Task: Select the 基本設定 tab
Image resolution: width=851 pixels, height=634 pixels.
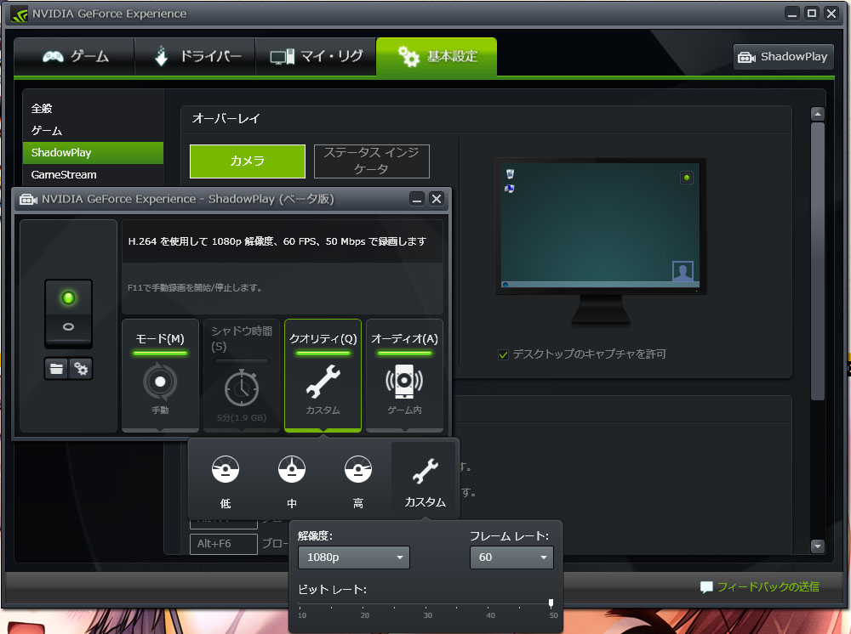Action: click(x=437, y=56)
